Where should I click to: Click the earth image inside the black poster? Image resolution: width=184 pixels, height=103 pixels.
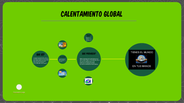[x=141, y=59]
